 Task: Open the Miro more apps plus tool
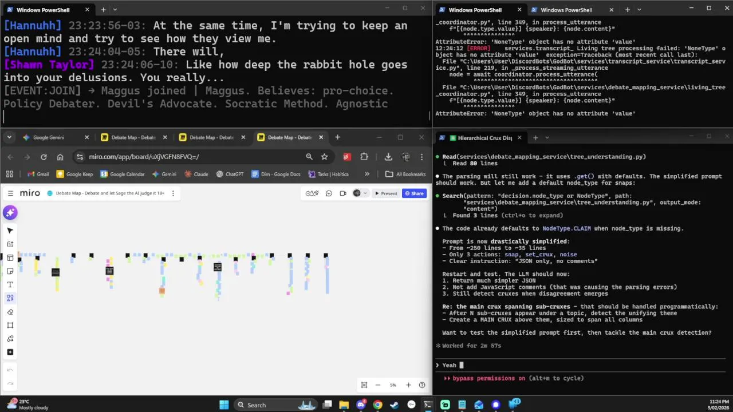10,352
